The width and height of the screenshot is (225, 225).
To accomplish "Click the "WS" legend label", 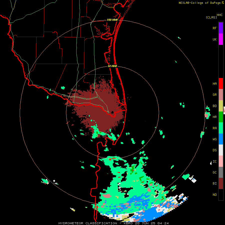I will (214, 139).
